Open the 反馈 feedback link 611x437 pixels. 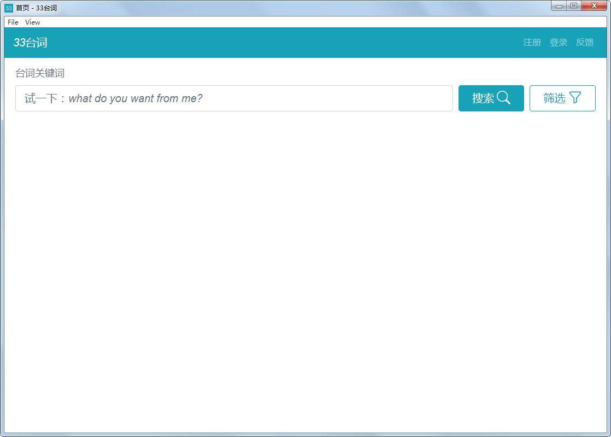tap(584, 43)
